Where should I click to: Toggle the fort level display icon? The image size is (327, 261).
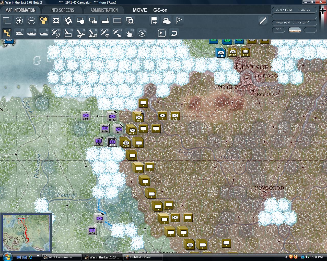click(x=56, y=20)
